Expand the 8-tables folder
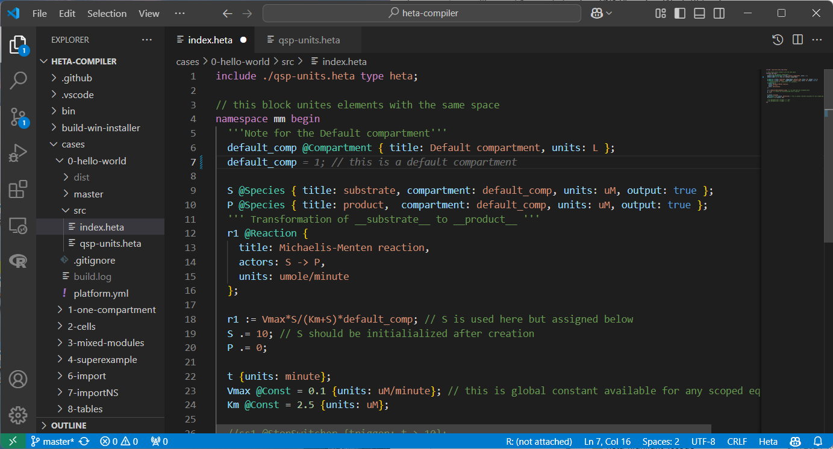 click(100, 409)
